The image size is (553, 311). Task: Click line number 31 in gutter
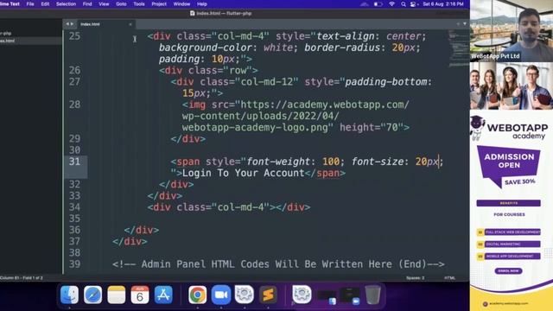coord(74,162)
